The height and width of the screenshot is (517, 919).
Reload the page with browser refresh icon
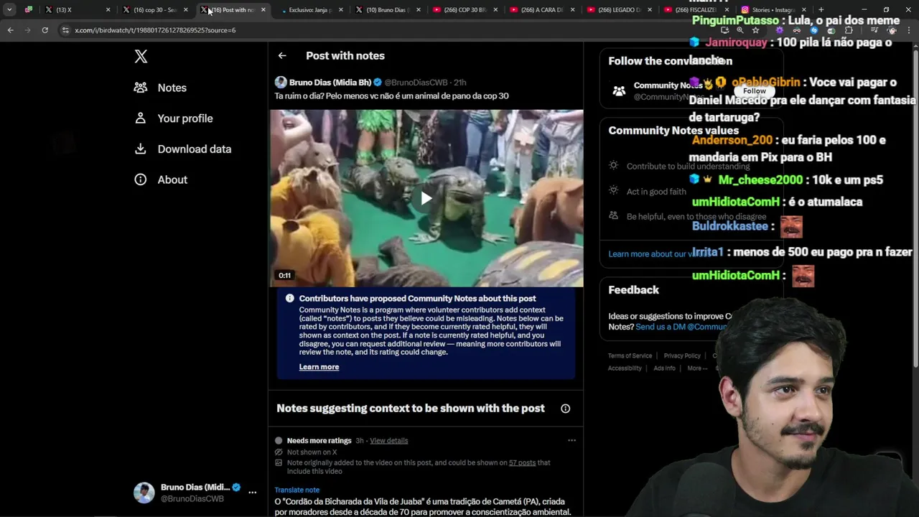coord(45,30)
